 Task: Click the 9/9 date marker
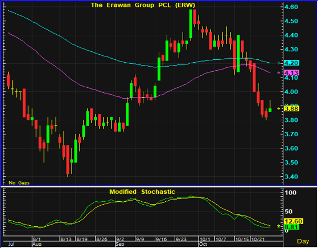coord(140,239)
